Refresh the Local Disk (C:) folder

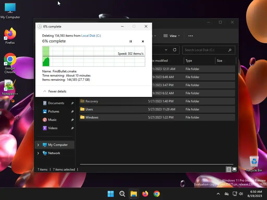point(175,50)
